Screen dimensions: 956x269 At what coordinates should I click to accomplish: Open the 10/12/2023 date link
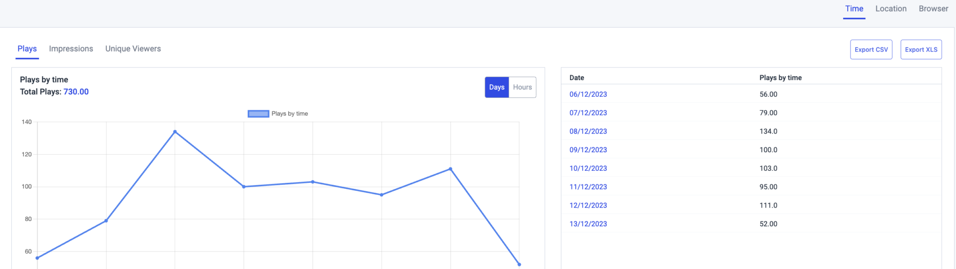[588, 168]
